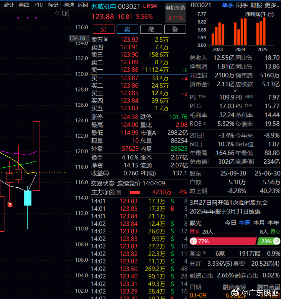Click the 卖一 price 123.88

129,70
